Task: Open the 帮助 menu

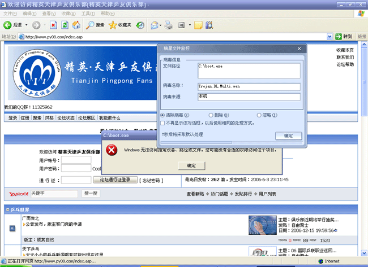Action: (x=108, y=14)
